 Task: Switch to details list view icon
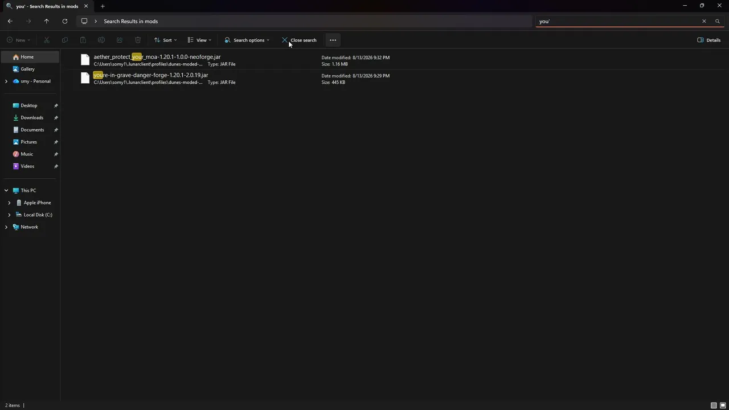tap(714, 405)
